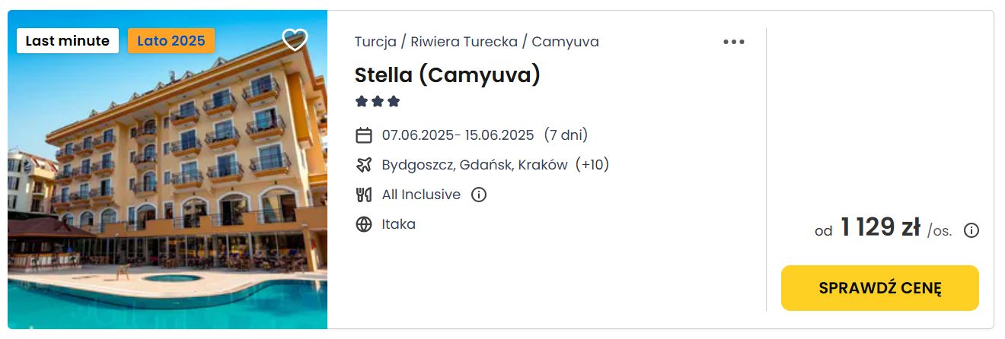The image size is (1005, 339).
Task: Select the Lato 2025 badge
Action: tap(171, 40)
